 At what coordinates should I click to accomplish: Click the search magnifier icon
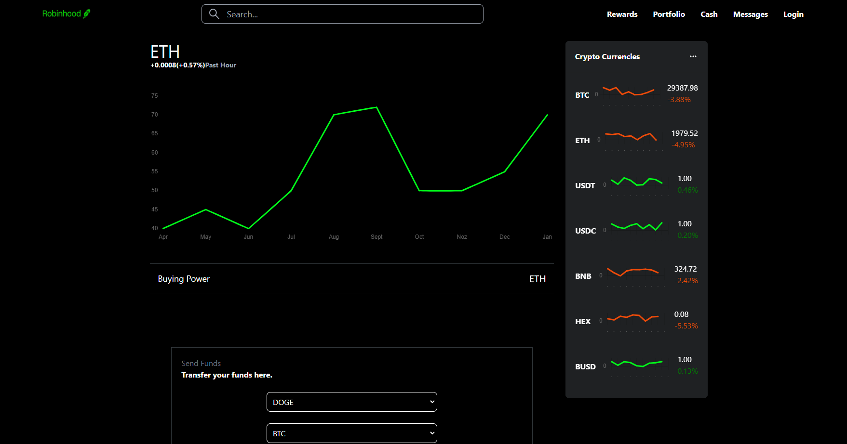(x=214, y=14)
